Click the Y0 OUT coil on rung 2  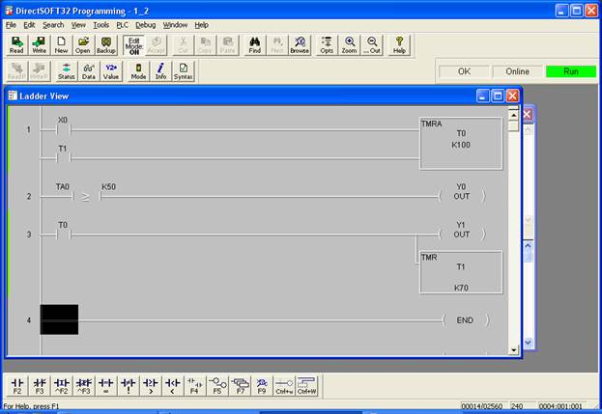coord(462,196)
